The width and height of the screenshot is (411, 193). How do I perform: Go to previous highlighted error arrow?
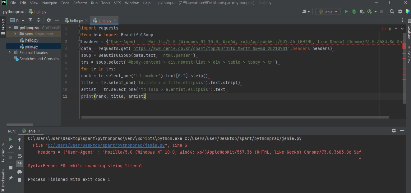tap(396, 29)
